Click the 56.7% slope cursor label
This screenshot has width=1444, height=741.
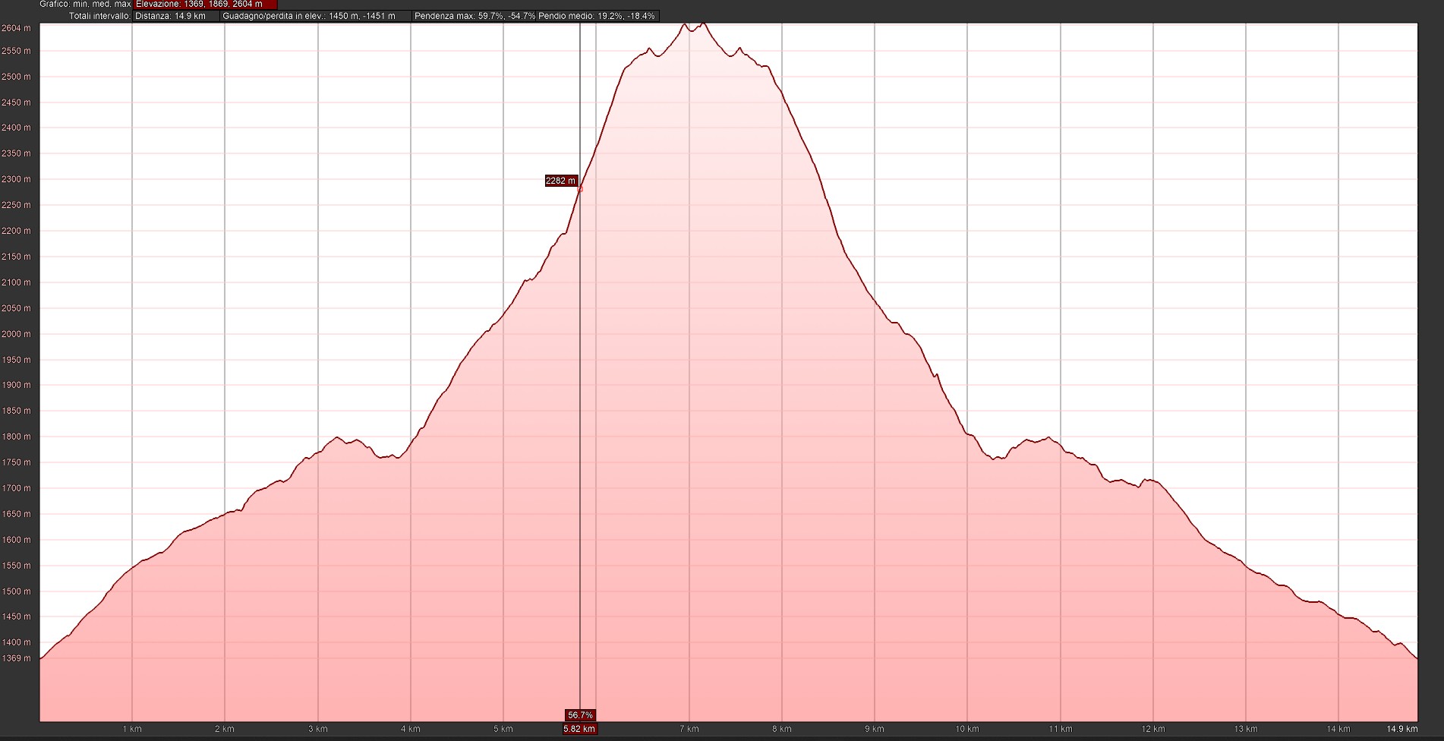coord(580,715)
